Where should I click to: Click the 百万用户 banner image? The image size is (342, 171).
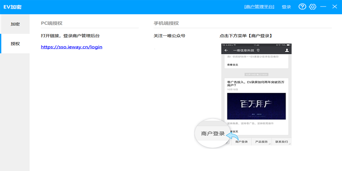pyautogui.click(x=256, y=106)
